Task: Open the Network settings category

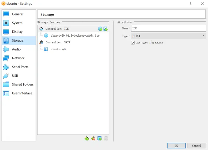Action: click(x=19, y=58)
